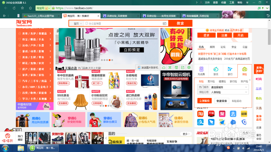Open file explorer in taskbar
This screenshot has height=152, width=271.
tap(21, 148)
